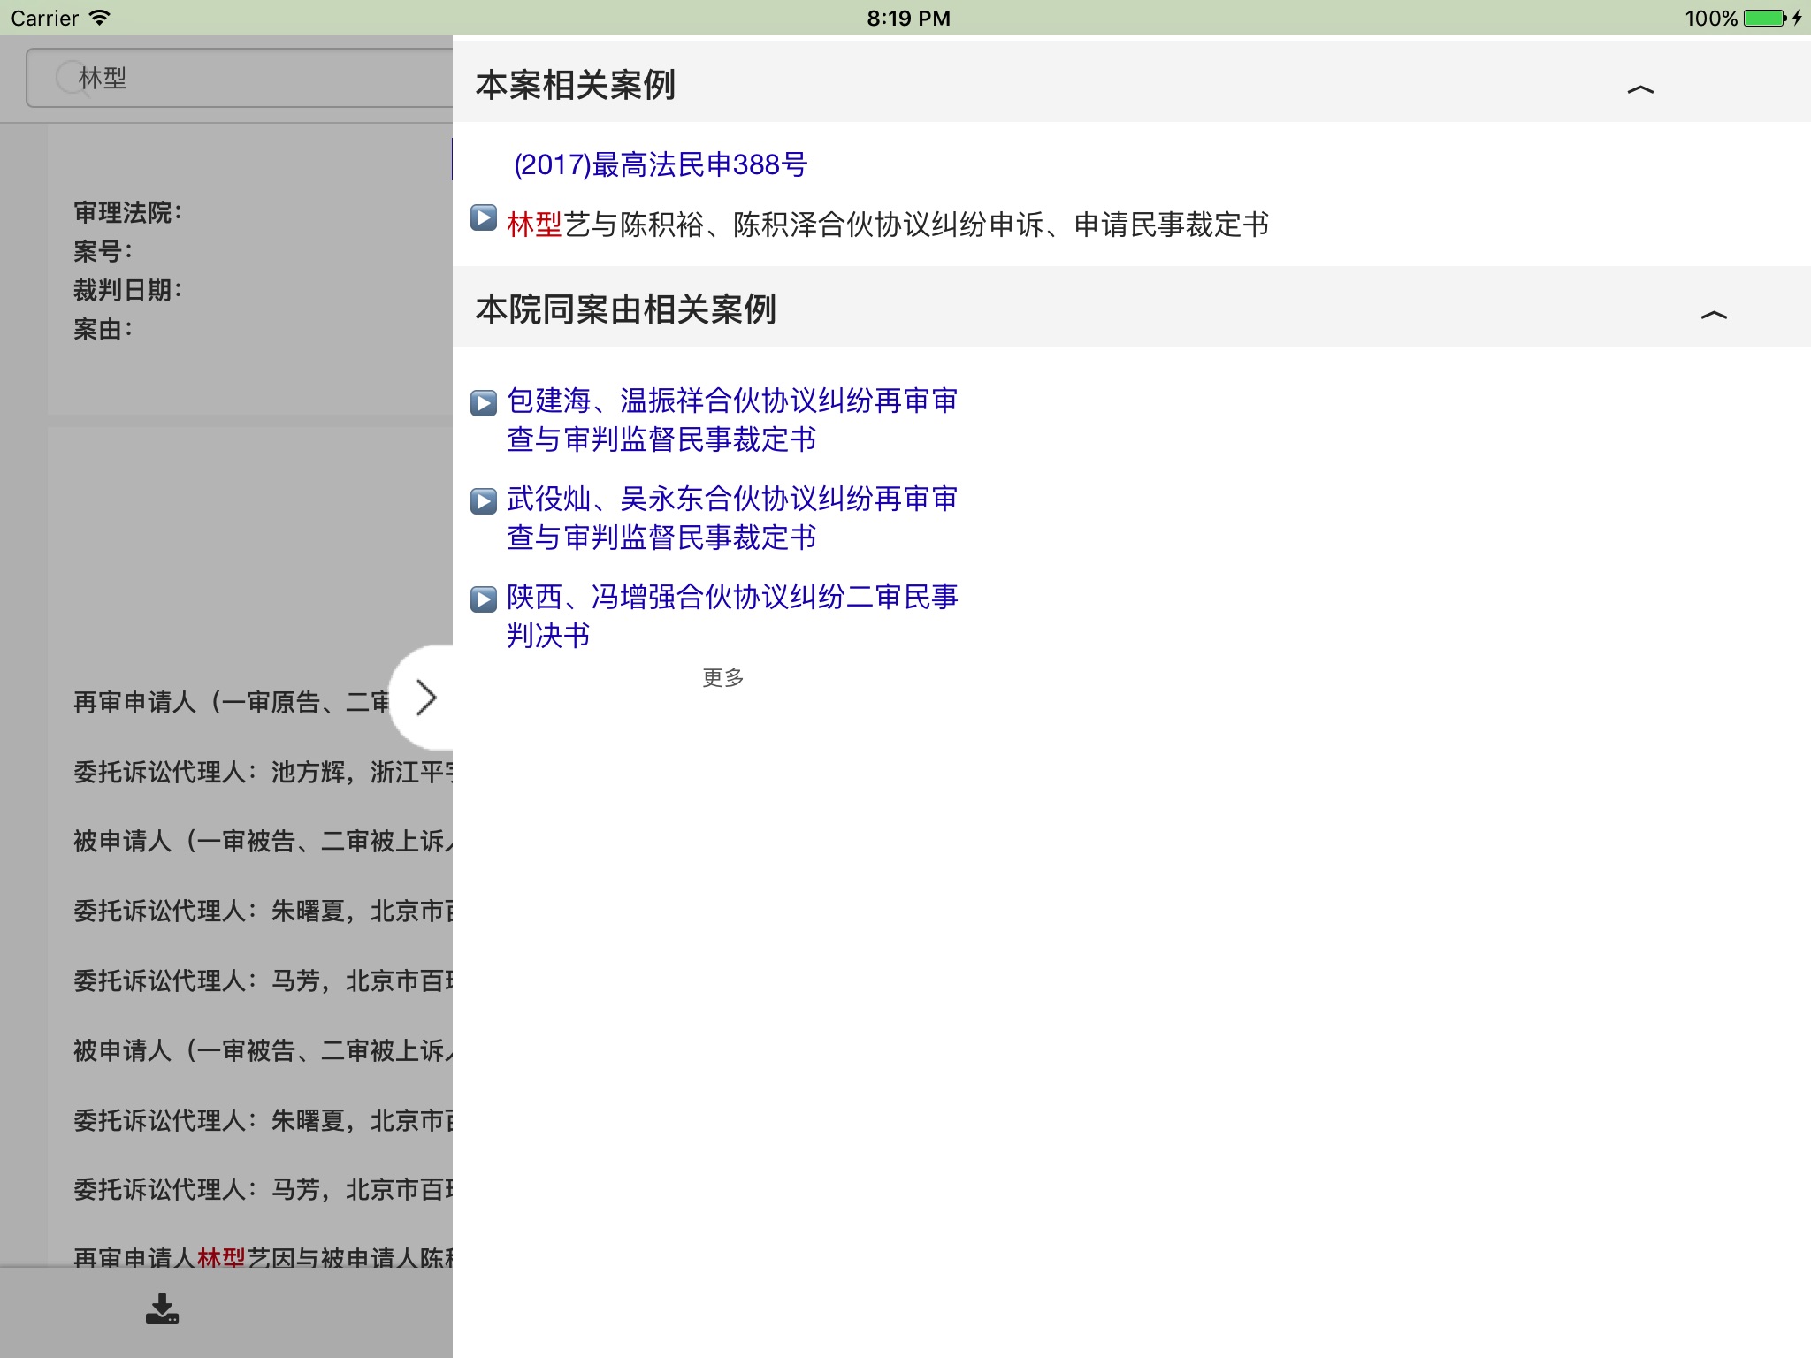Collapse the 本院同案由相关案例 section

(x=1714, y=315)
